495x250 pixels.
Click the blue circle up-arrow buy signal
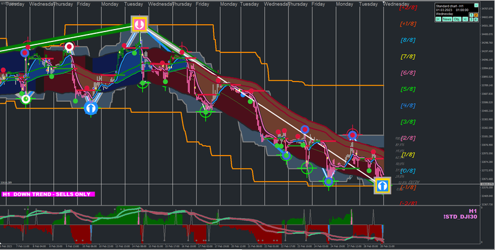point(91,108)
